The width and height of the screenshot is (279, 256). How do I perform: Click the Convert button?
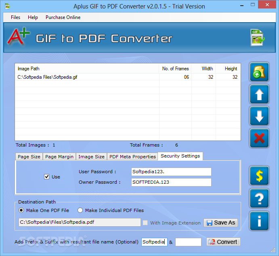tap(223, 242)
